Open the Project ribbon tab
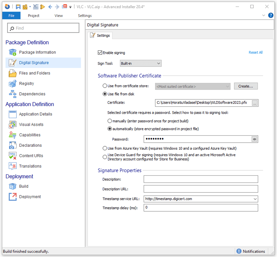The width and height of the screenshot is (277, 257). coord(34,16)
